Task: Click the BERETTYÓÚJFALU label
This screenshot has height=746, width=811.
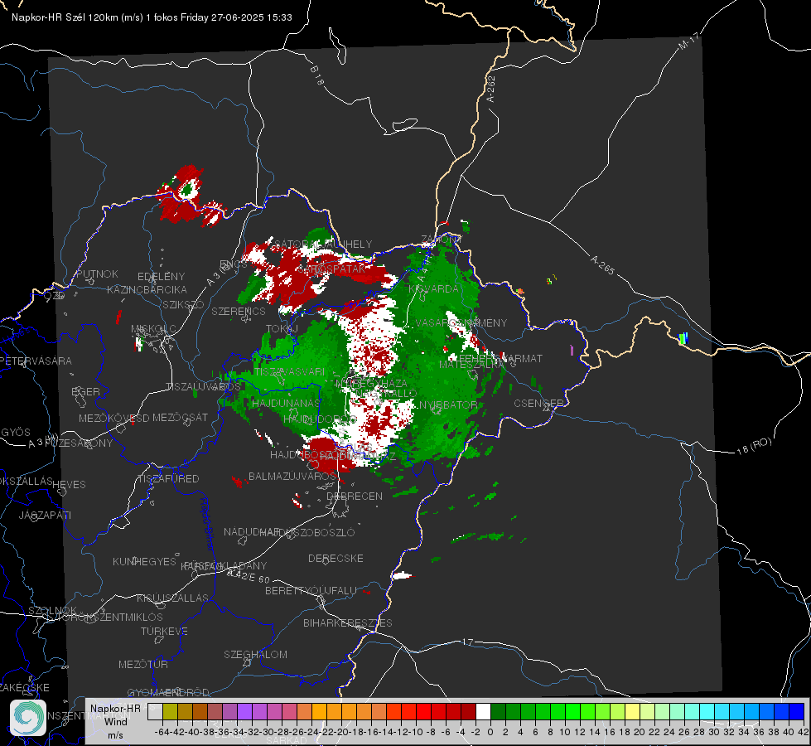Action: click(311, 590)
